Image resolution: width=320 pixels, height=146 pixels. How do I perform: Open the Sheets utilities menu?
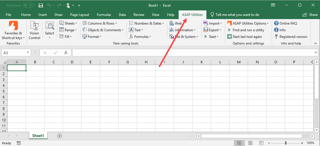(68, 23)
